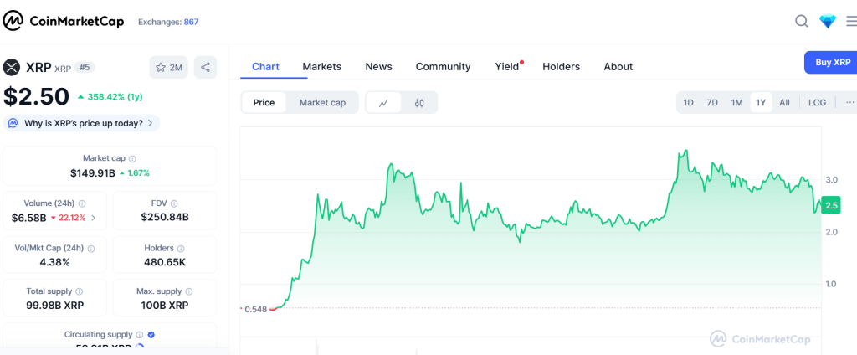Open the Holders tab
This screenshot has height=355, width=857.
tap(561, 67)
